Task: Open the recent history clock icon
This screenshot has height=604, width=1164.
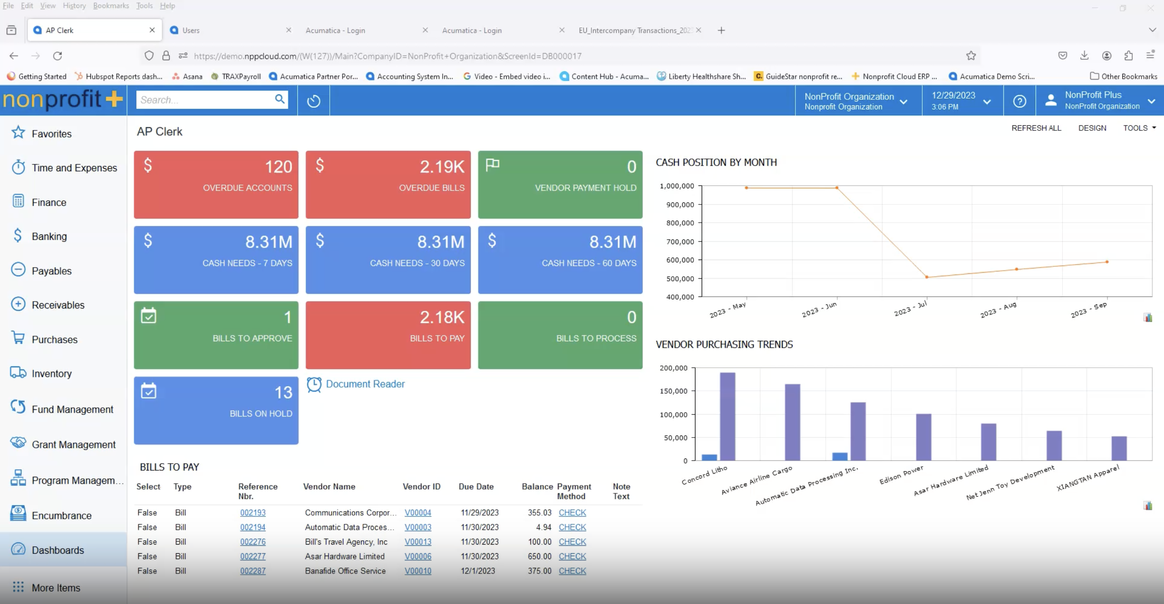Action: pos(314,101)
